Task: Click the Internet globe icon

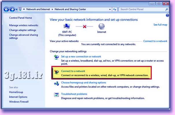Action: [102, 26]
